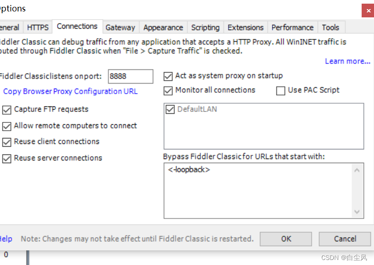Open the Extensions tab
Screen dimensions: 374x265
pyautogui.click(x=245, y=27)
